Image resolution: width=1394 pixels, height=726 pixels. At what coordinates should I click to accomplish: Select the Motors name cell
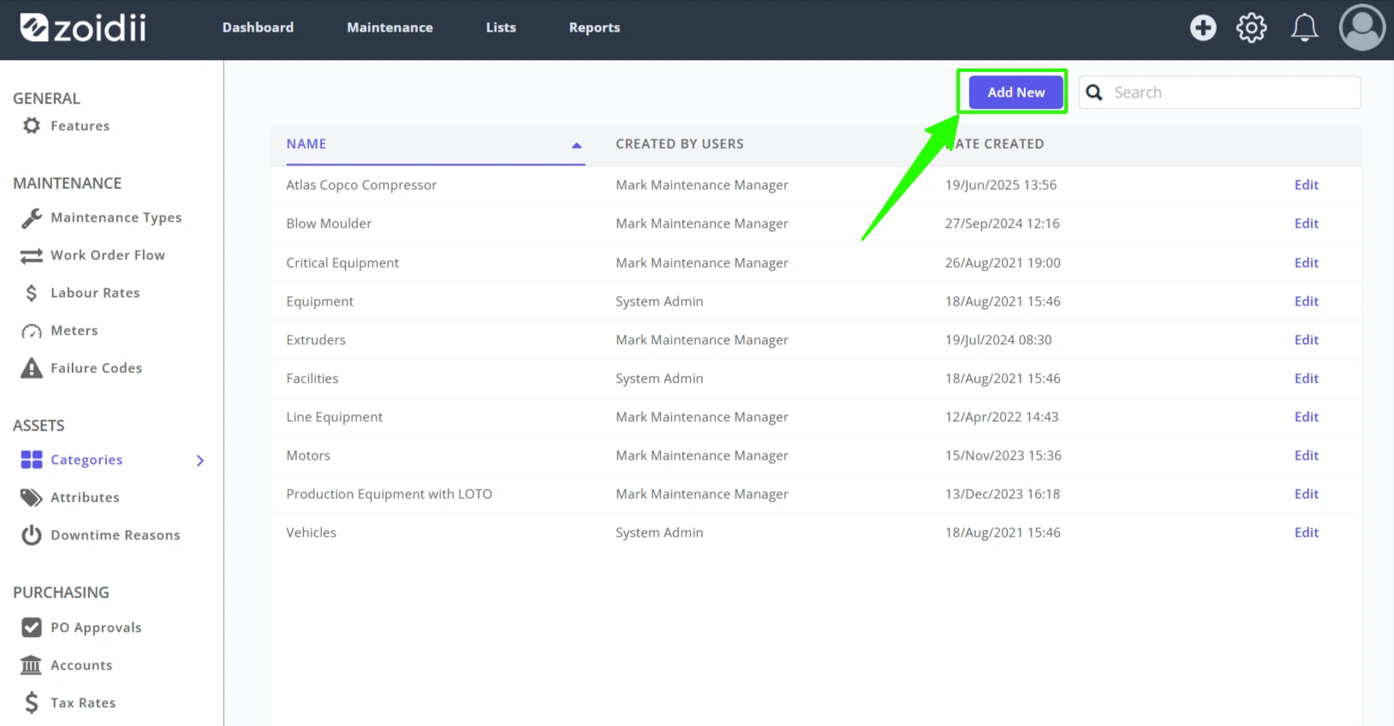[x=308, y=455]
